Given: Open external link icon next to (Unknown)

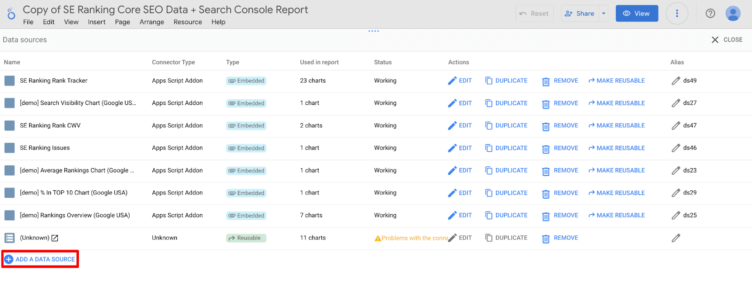Looking at the screenshot, I should (x=55, y=238).
